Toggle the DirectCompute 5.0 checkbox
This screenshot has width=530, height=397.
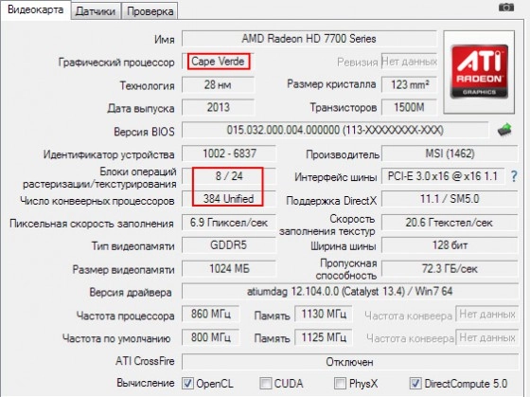coord(415,384)
